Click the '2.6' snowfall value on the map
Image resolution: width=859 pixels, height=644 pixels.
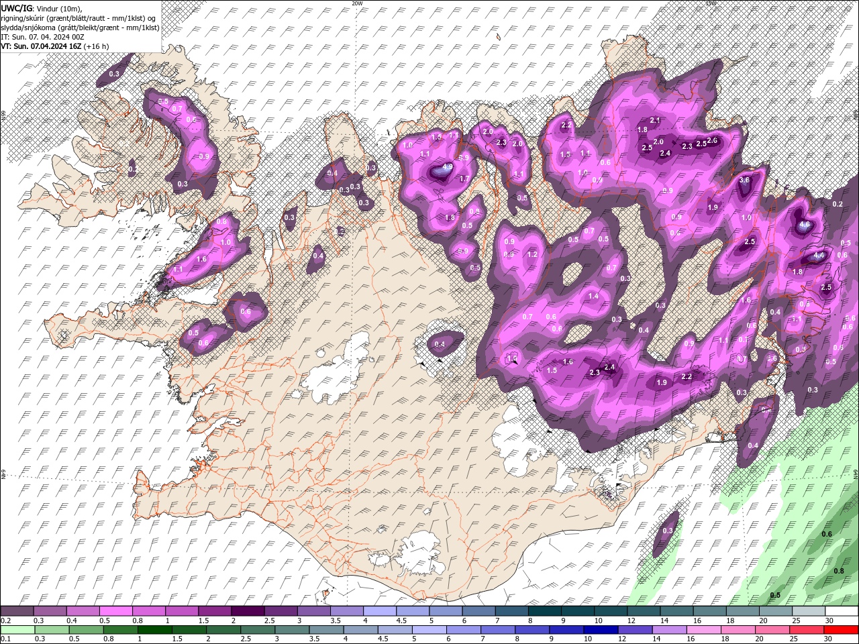tap(712, 140)
